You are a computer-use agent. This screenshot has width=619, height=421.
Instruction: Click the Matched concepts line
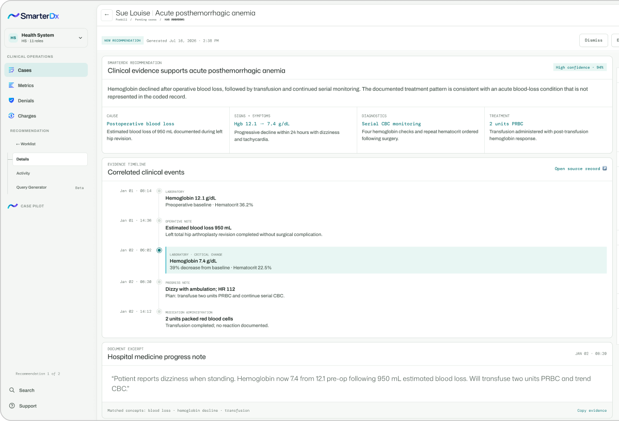[179, 411]
